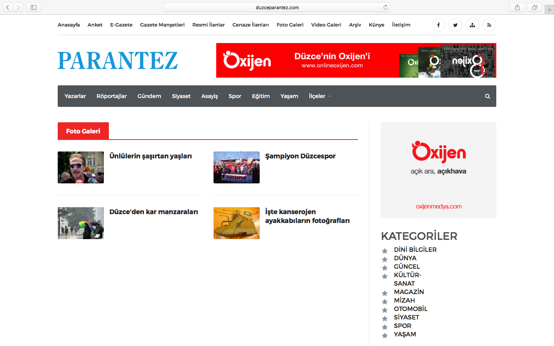Open the Safari share button

[517, 7]
